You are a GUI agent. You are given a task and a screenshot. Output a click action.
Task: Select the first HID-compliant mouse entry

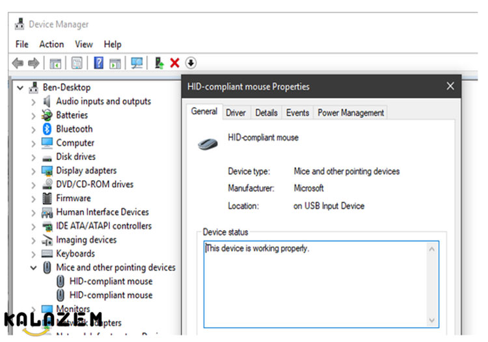pyautogui.click(x=111, y=282)
